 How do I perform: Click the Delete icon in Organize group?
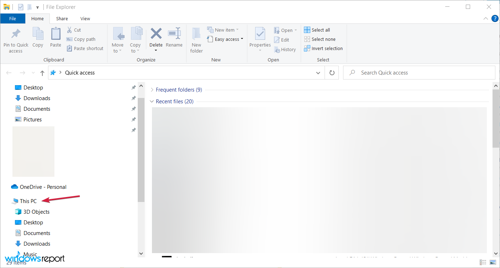pos(156,34)
